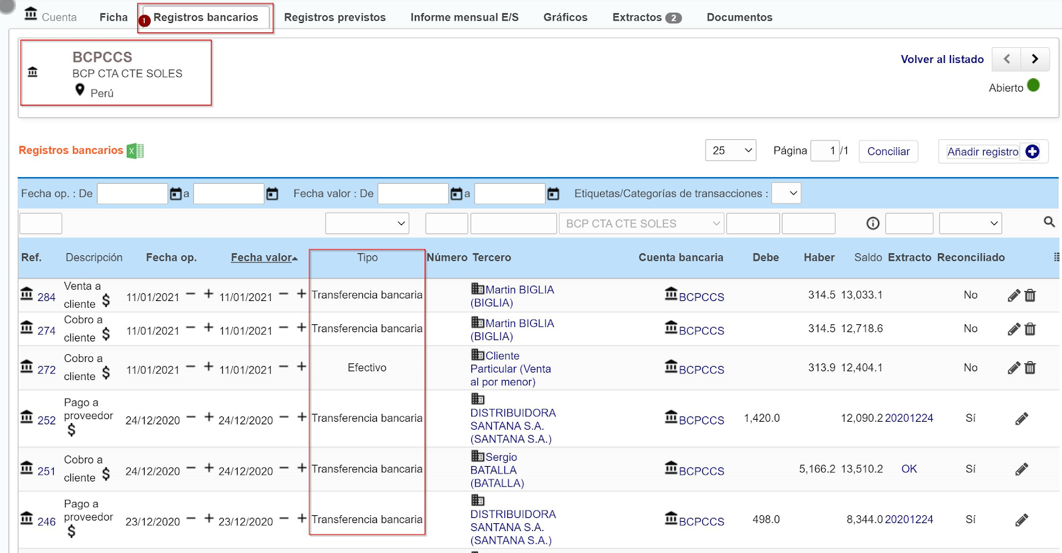Viewport: 1062px width, 553px height.
Task: Decrease Fecha valor date of entry 251
Action: tap(284, 468)
